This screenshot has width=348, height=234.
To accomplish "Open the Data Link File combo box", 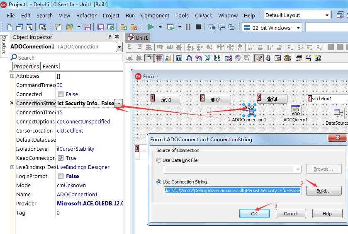I will pos(233,169).
